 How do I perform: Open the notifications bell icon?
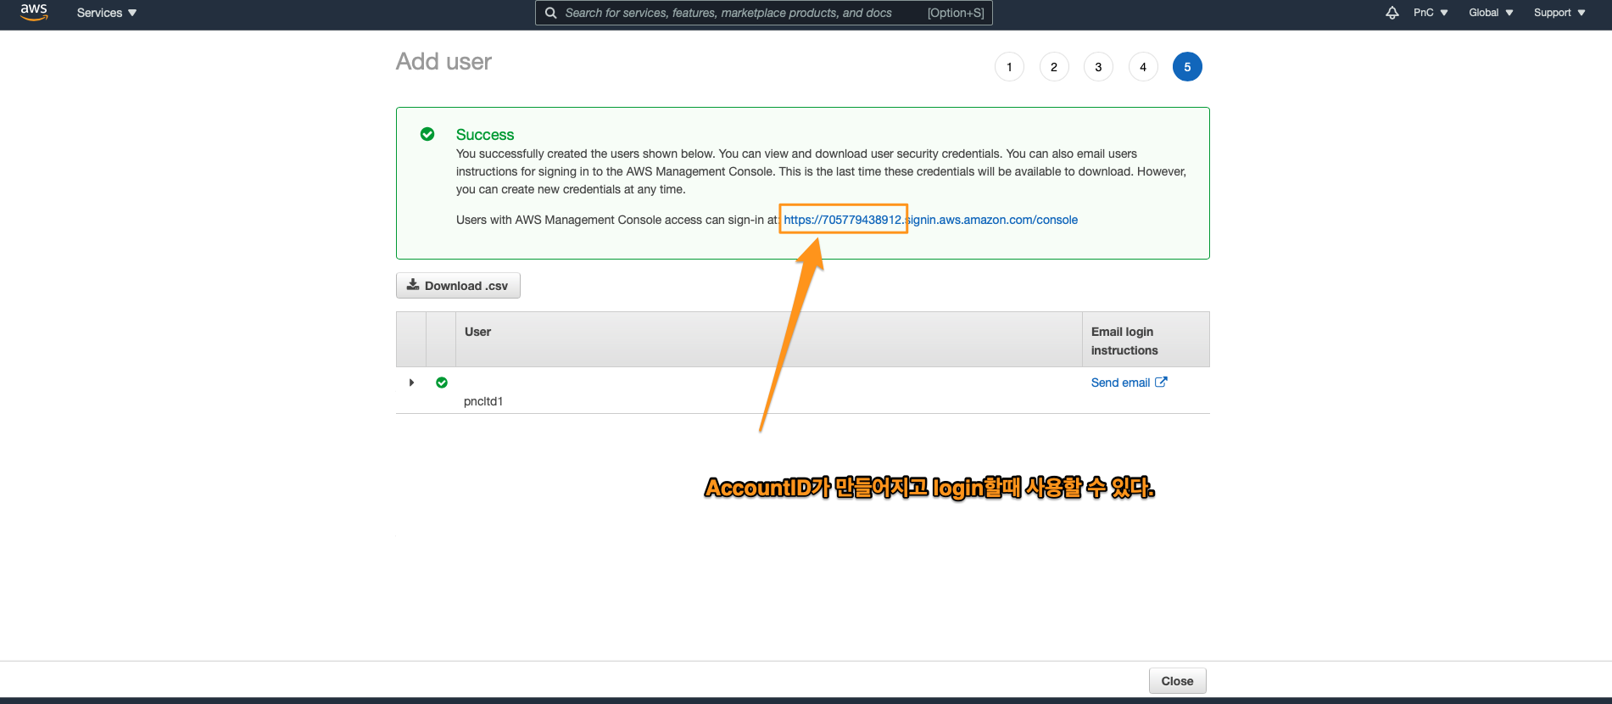click(x=1392, y=13)
